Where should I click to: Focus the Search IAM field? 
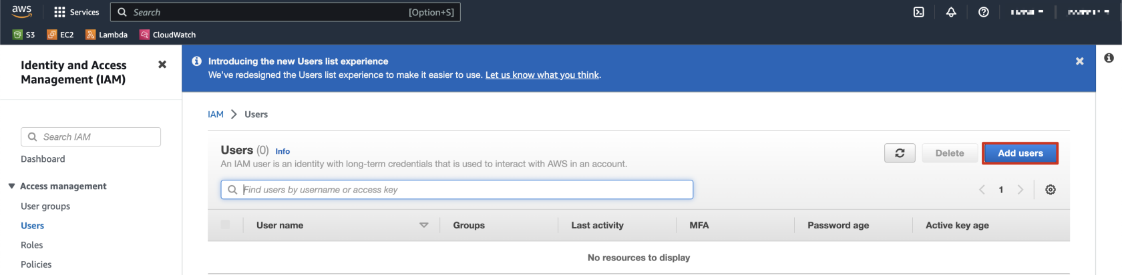click(91, 137)
